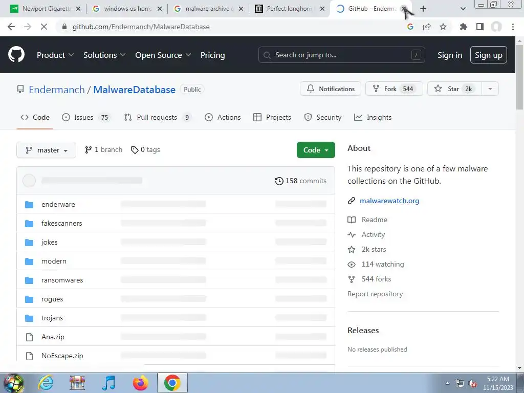The image size is (524, 393).
Task: Click the ransomwares folder icon
Action: pyautogui.click(x=29, y=280)
